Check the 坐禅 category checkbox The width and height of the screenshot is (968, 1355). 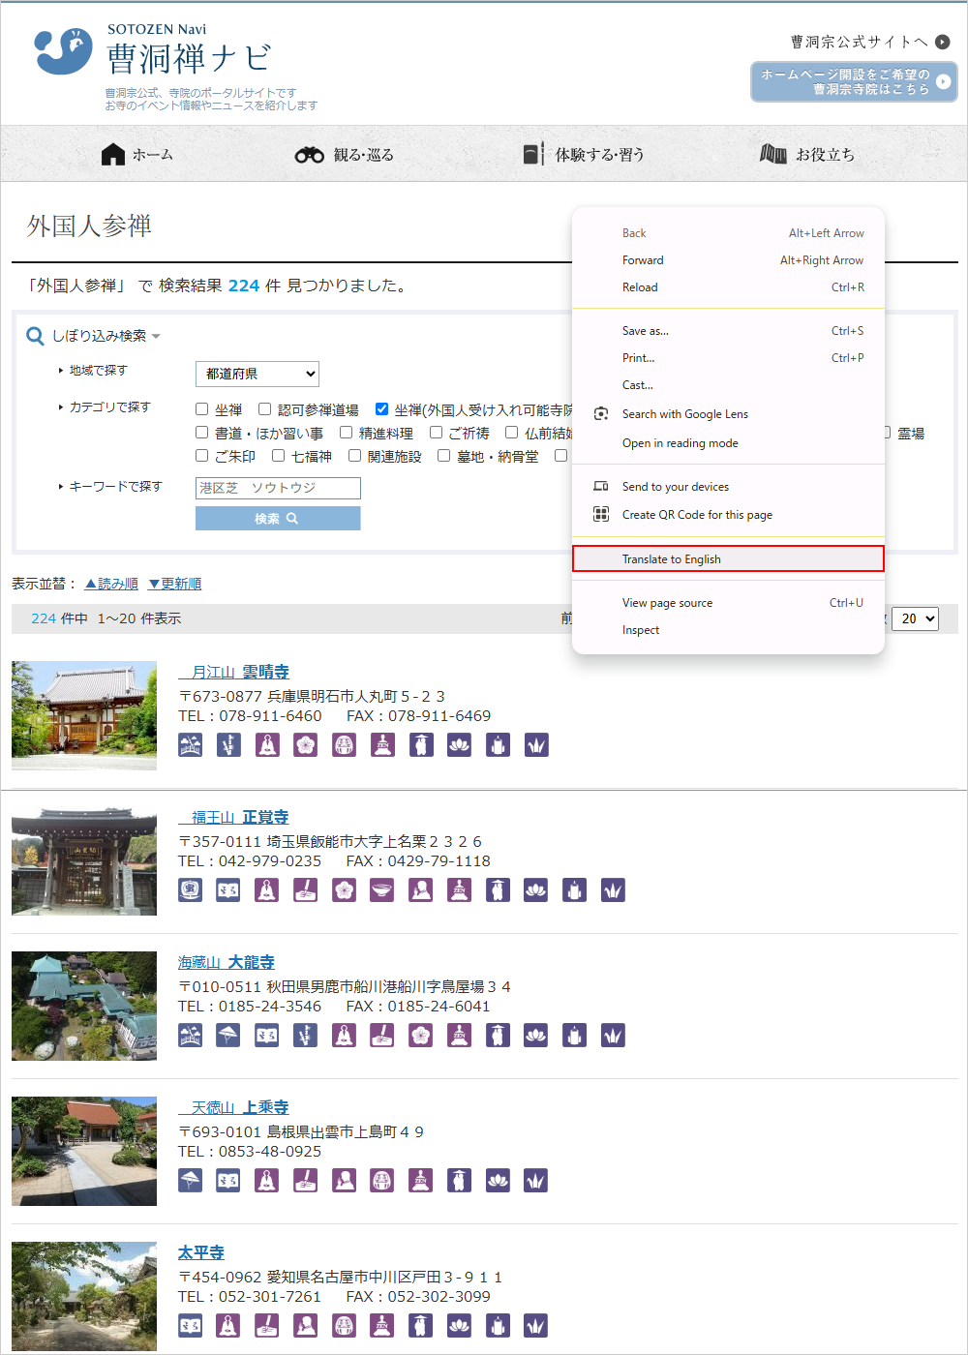pyautogui.click(x=202, y=409)
